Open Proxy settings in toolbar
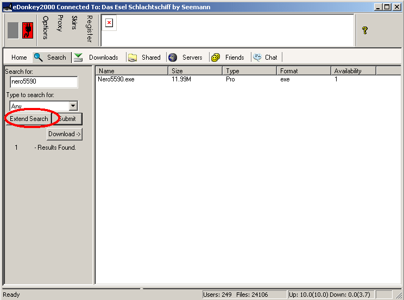404x300 pixels. pyautogui.click(x=60, y=23)
